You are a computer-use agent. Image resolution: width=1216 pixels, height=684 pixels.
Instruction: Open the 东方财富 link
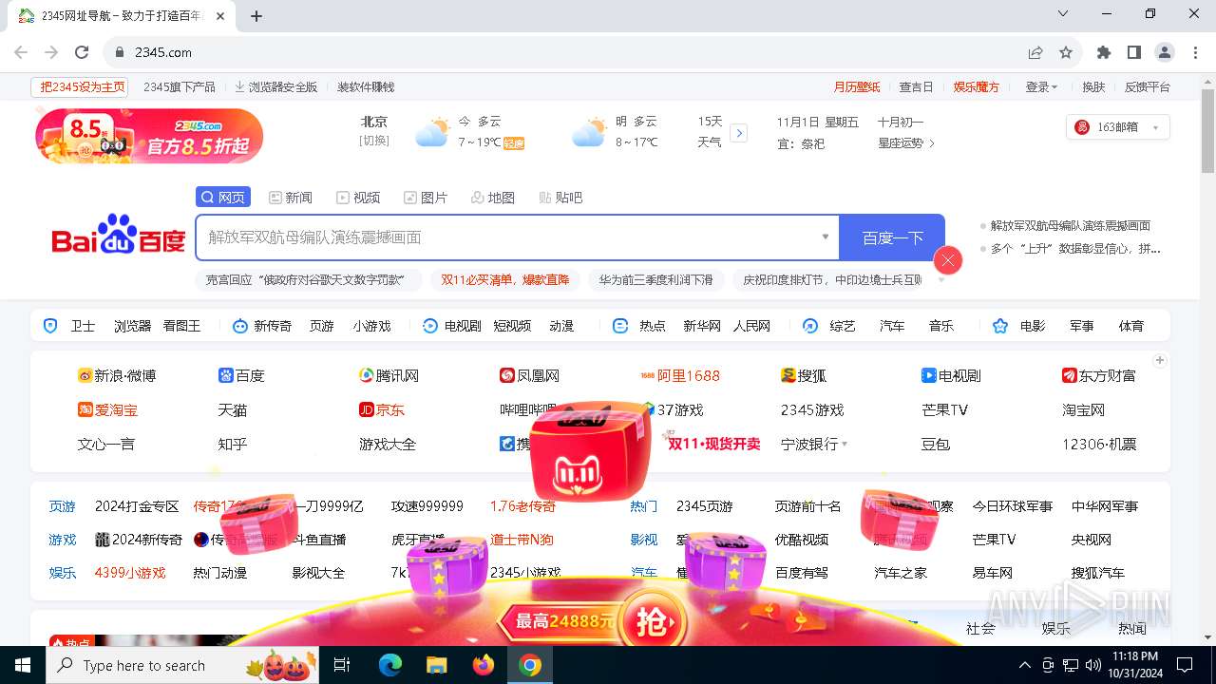pyautogui.click(x=1098, y=375)
